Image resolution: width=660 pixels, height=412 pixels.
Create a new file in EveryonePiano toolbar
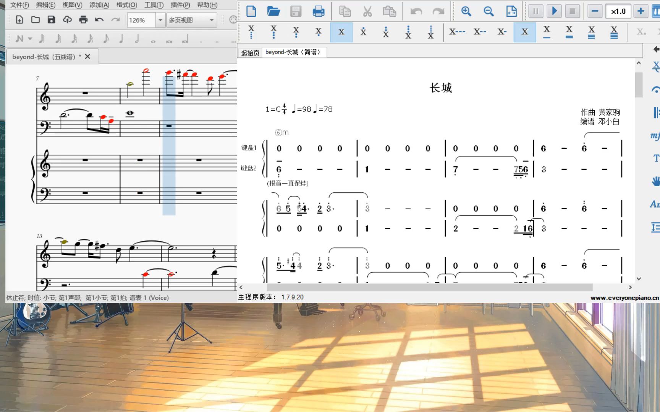point(251,11)
